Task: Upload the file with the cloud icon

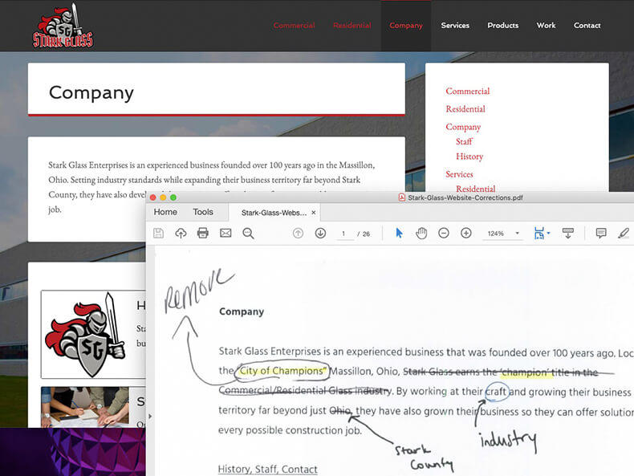Action: 181,233
